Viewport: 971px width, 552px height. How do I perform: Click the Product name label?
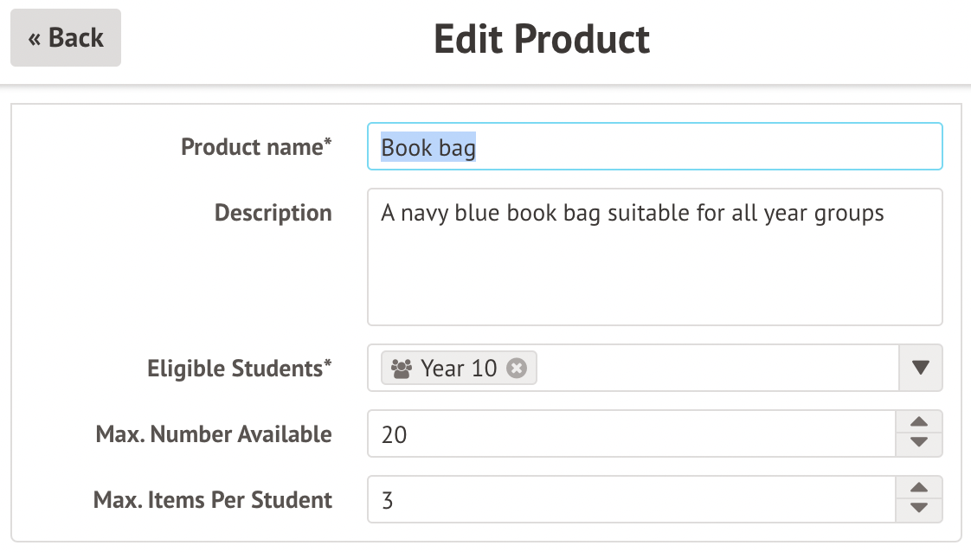pos(256,147)
